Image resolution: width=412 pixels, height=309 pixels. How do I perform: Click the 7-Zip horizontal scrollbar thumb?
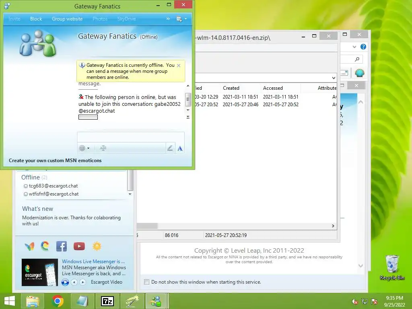click(x=147, y=226)
